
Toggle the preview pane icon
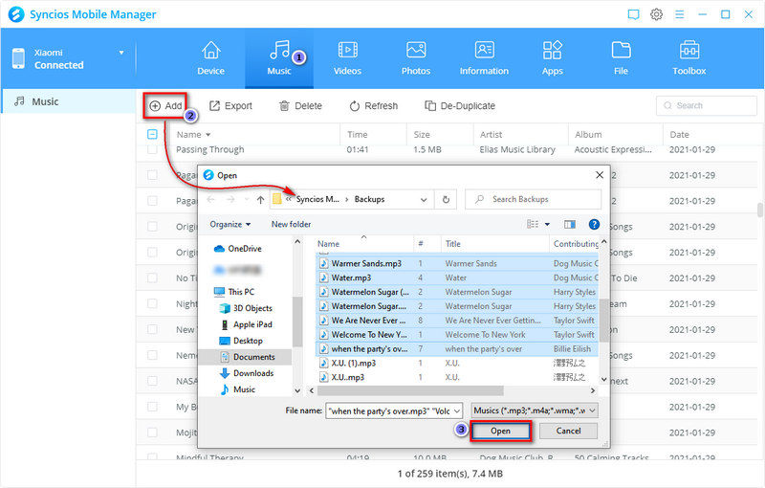(x=569, y=224)
